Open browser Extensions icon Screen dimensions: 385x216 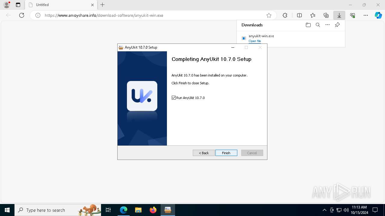[285, 15]
